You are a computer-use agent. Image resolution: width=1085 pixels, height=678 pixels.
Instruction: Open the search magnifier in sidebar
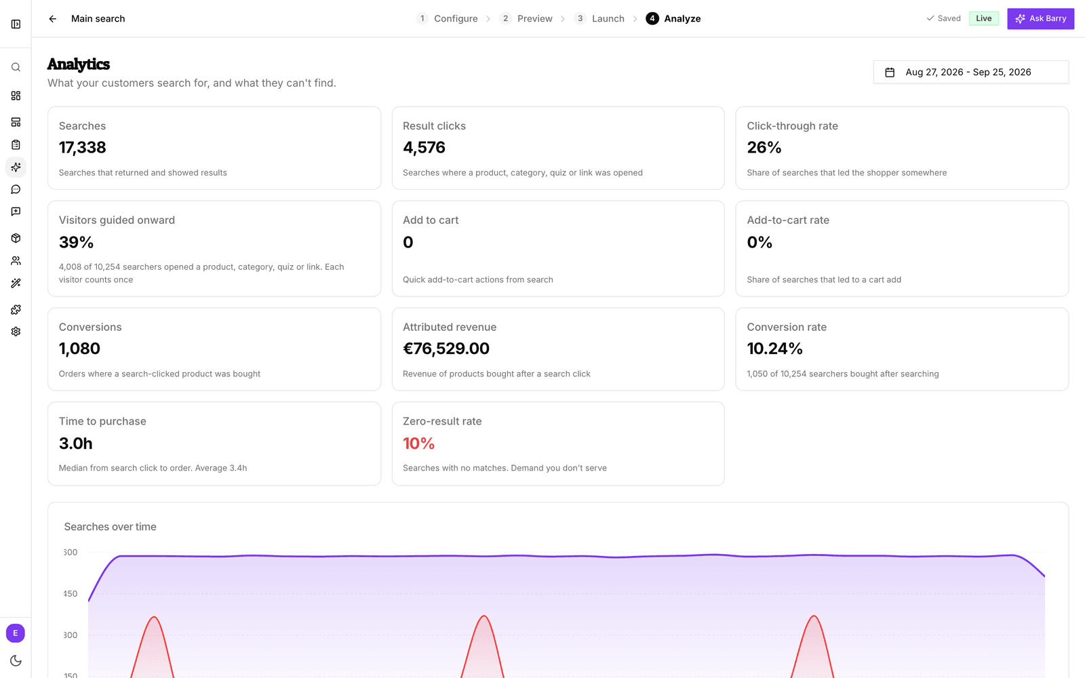16,67
